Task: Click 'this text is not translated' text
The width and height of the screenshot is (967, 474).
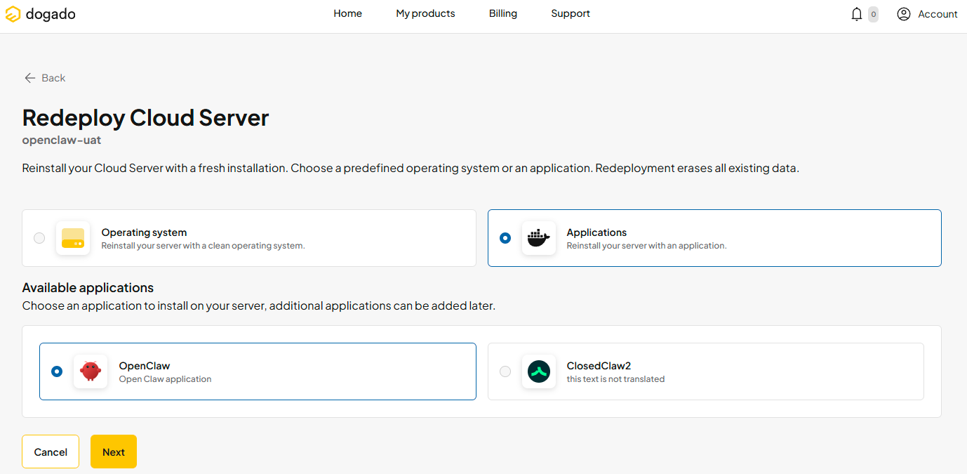Action: point(615,379)
